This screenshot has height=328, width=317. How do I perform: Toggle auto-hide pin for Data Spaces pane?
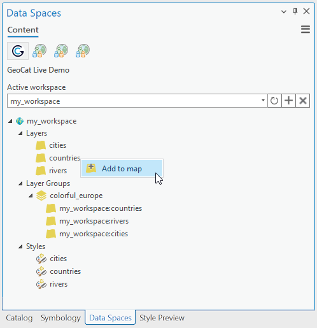coord(295,11)
